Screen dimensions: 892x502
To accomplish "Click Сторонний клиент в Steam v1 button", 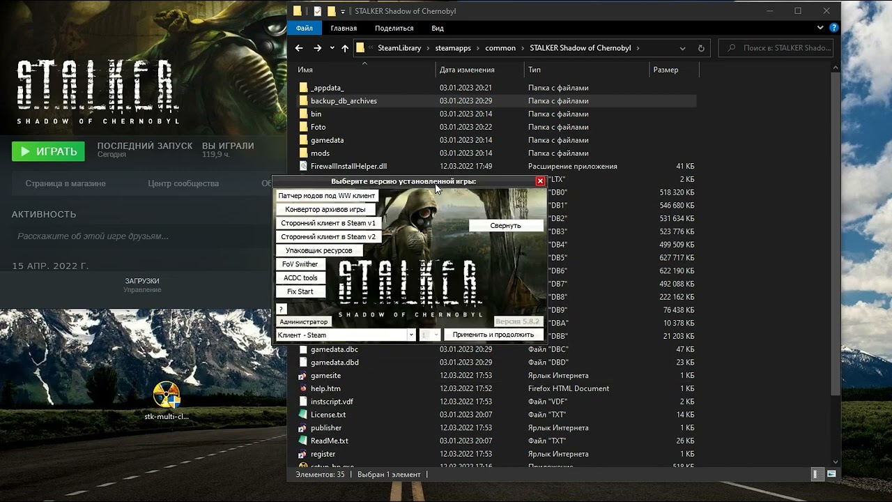I will (328, 223).
